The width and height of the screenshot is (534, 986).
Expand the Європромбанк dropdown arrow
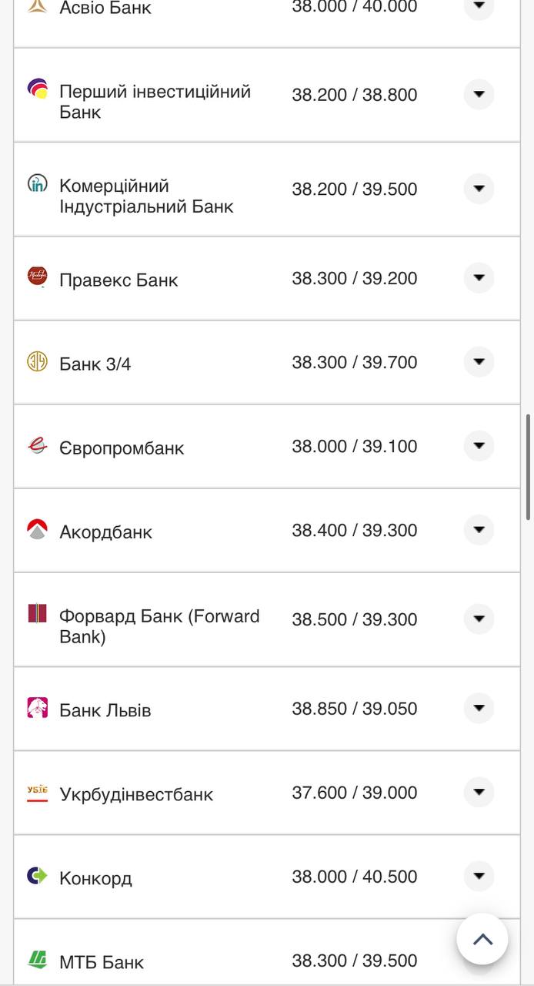pos(479,446)
